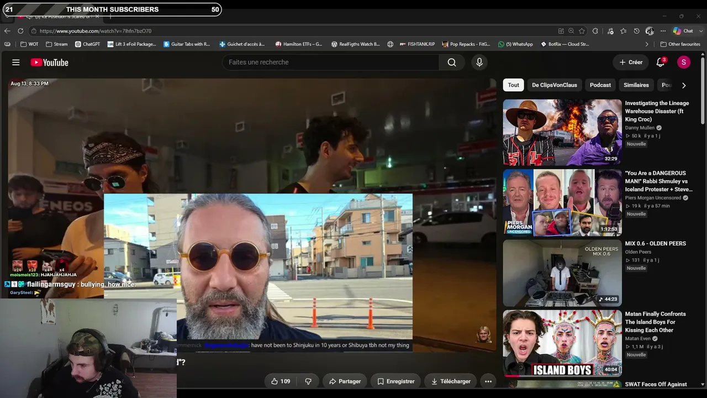Open the Piers Morgan Uncensored video thumbnail
Image resolution: width=707 pixels, height=398 pixels.
[562, 203]
